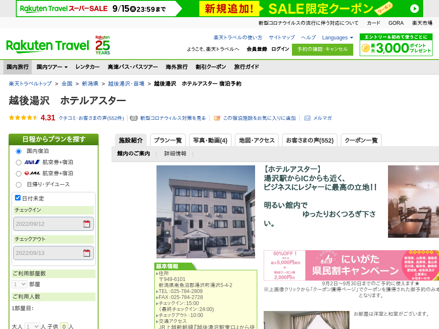Click 新型コロナウィルス対策を見る link
The width and height of the screenshot is (439, 329).
(x=173, y=118)
